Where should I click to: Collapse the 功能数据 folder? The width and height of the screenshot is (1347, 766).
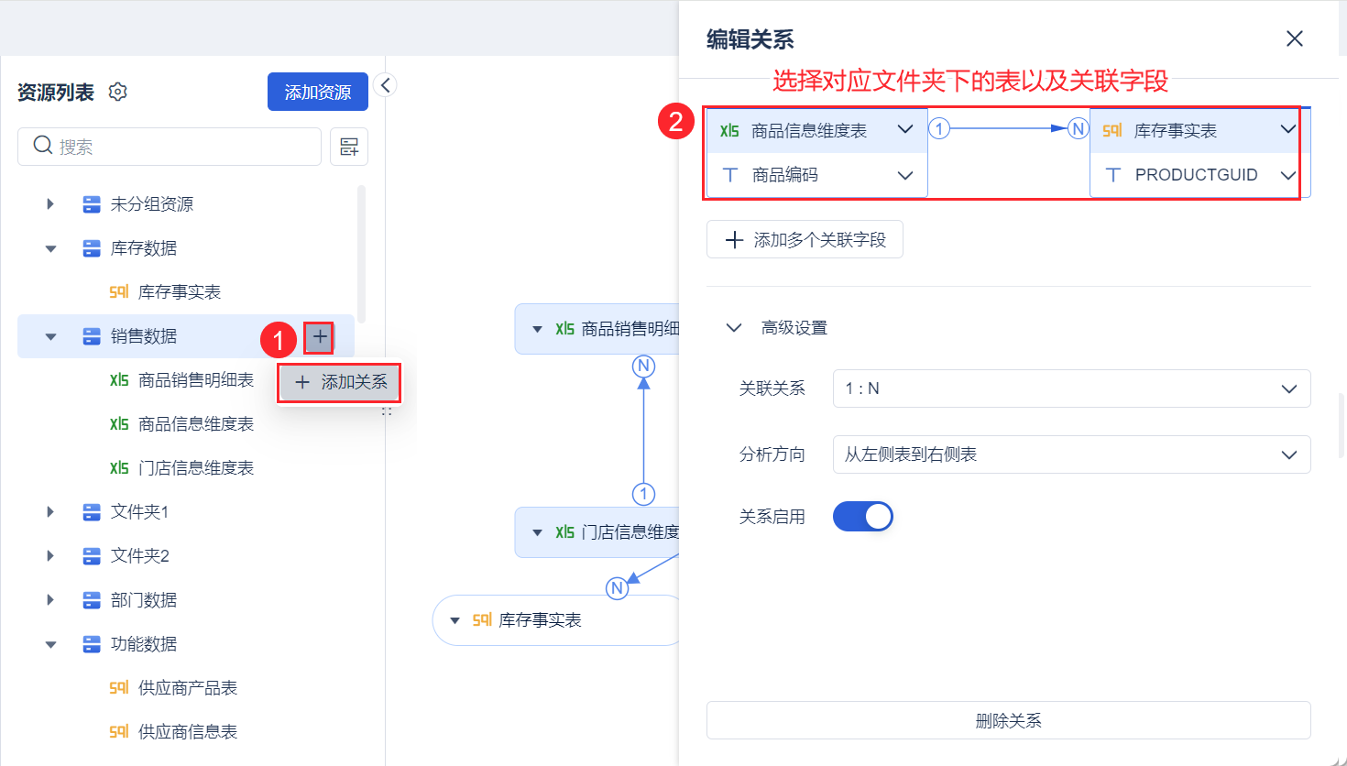[x=50, y=644]
